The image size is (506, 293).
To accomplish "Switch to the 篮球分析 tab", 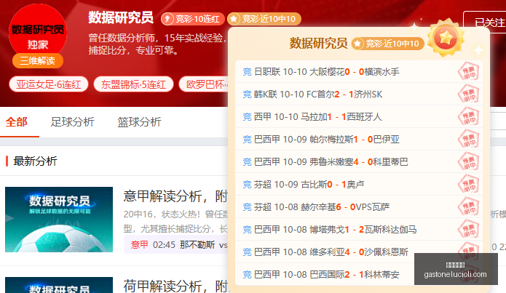I will (139, 122).
